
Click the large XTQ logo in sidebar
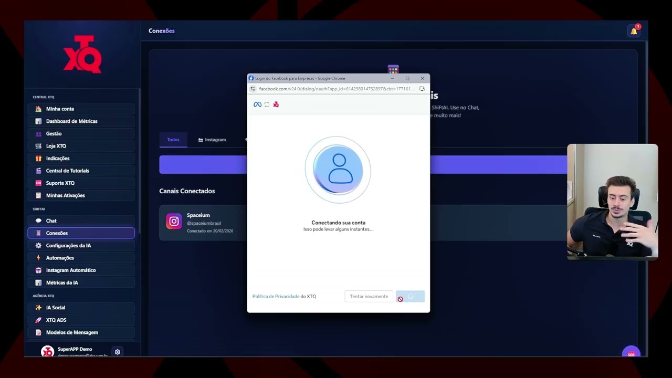82,54
